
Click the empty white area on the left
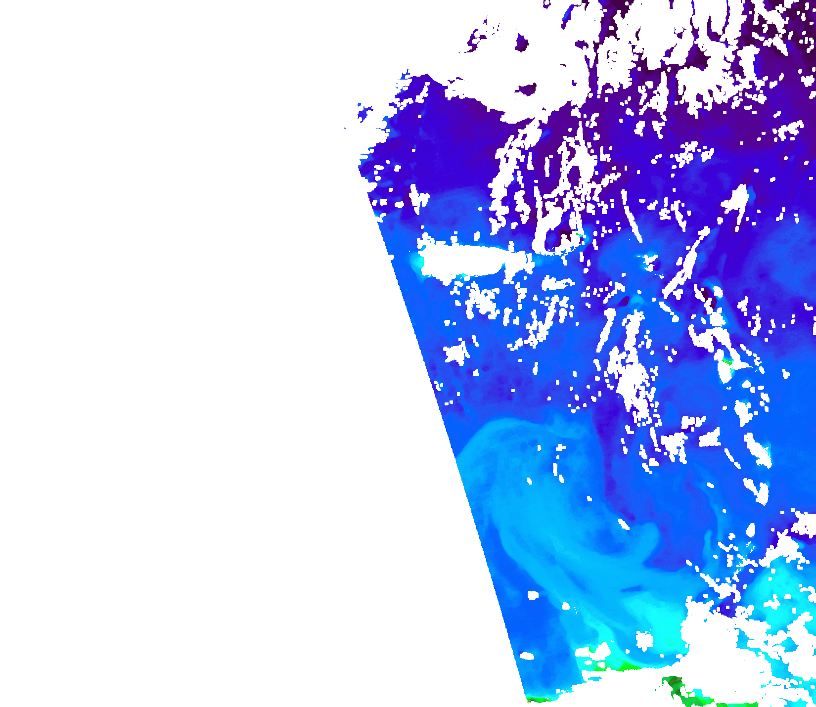pos(173,346)
